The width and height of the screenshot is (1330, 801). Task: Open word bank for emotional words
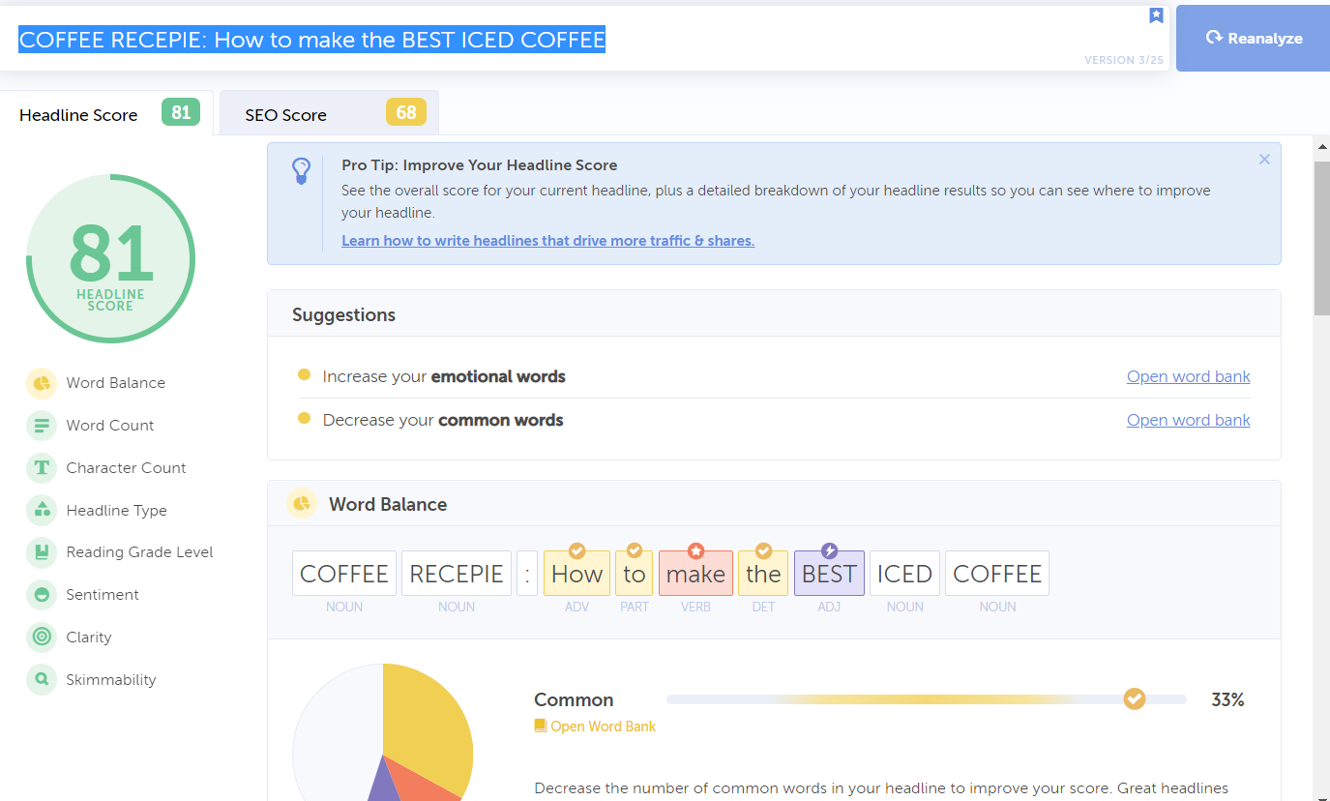pos(1188,376)
